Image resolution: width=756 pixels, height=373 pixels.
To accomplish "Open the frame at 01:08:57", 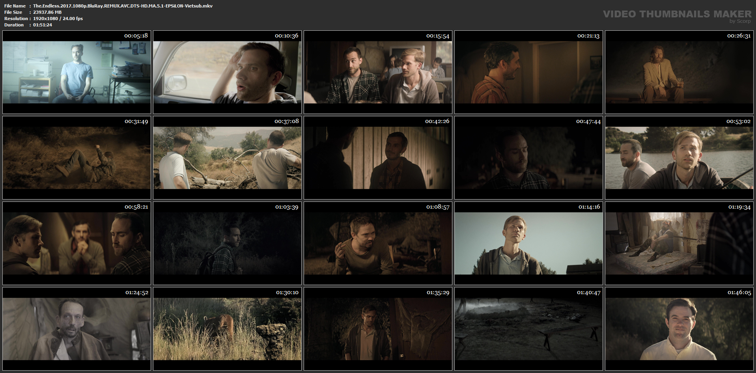I will [x=378, y=243].
